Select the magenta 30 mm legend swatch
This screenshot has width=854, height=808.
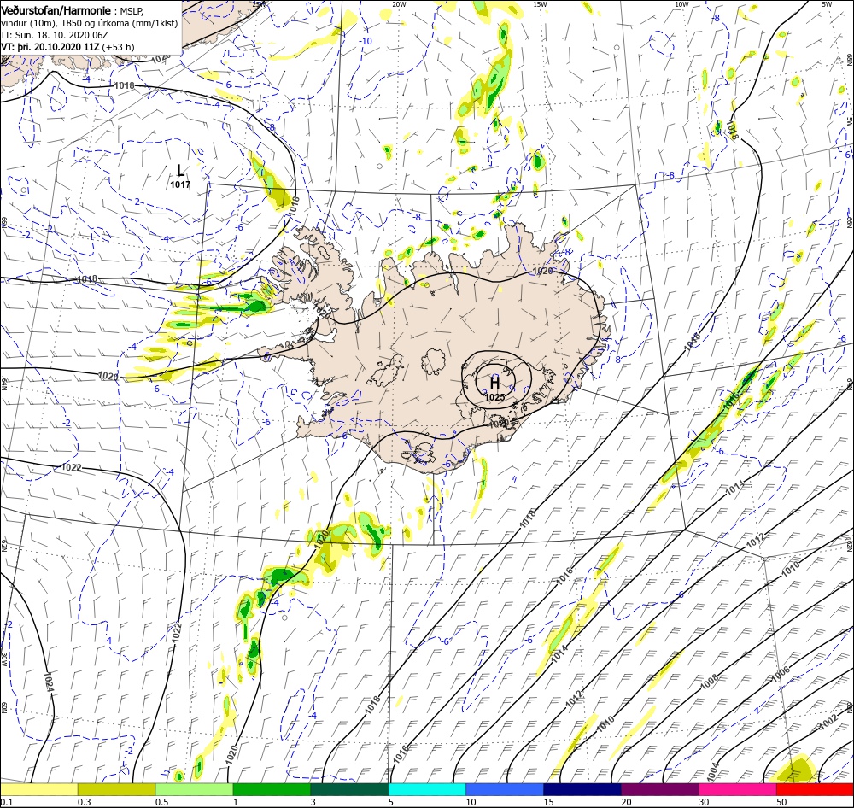click(x=738, y=789)
